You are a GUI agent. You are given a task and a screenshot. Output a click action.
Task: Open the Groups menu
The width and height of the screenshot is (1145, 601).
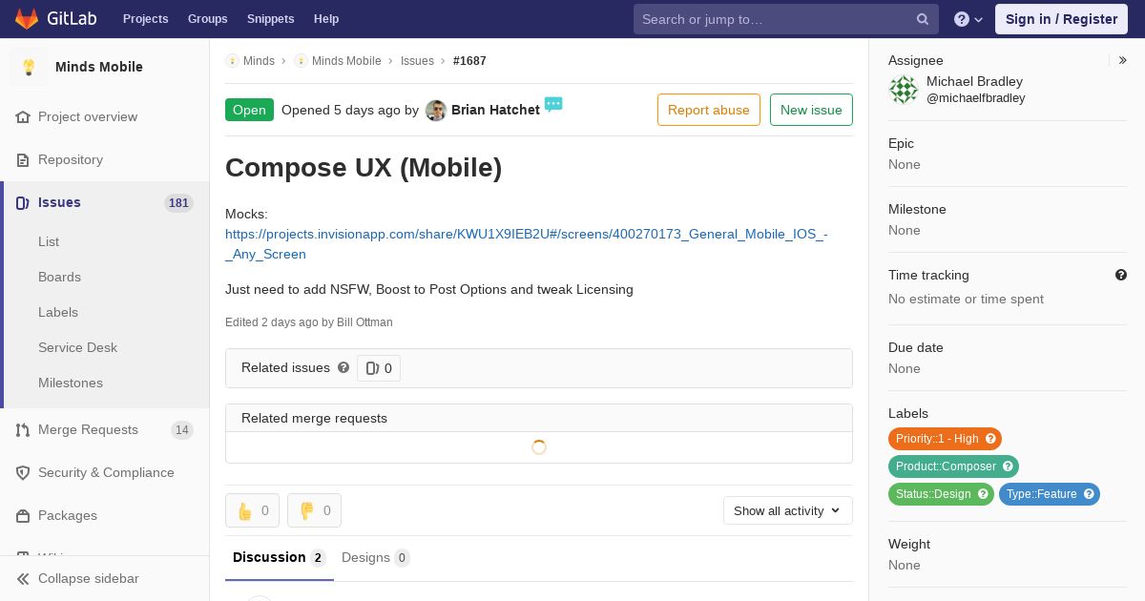click(208, 19)
